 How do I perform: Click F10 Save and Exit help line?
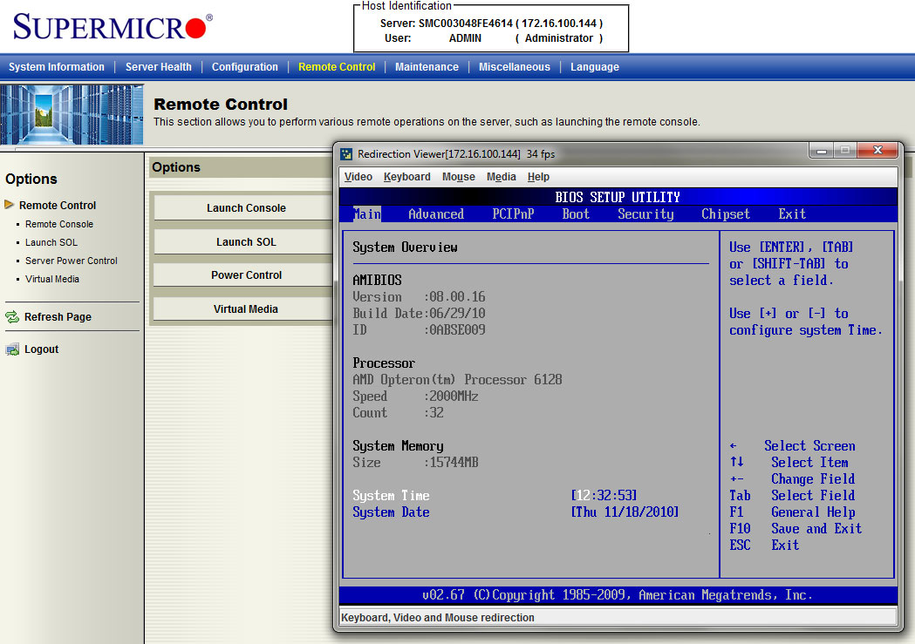tap(796, 529)
